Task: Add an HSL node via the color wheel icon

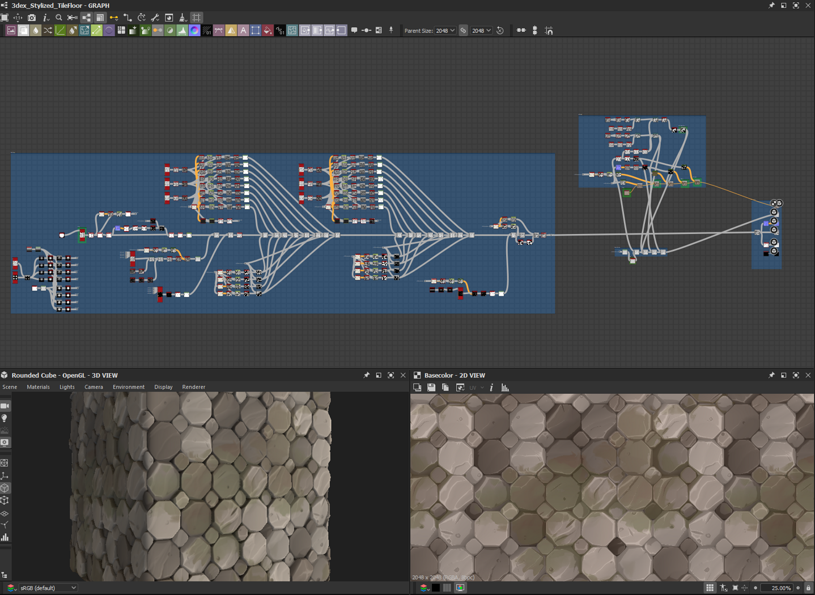Action: [194, 31]
